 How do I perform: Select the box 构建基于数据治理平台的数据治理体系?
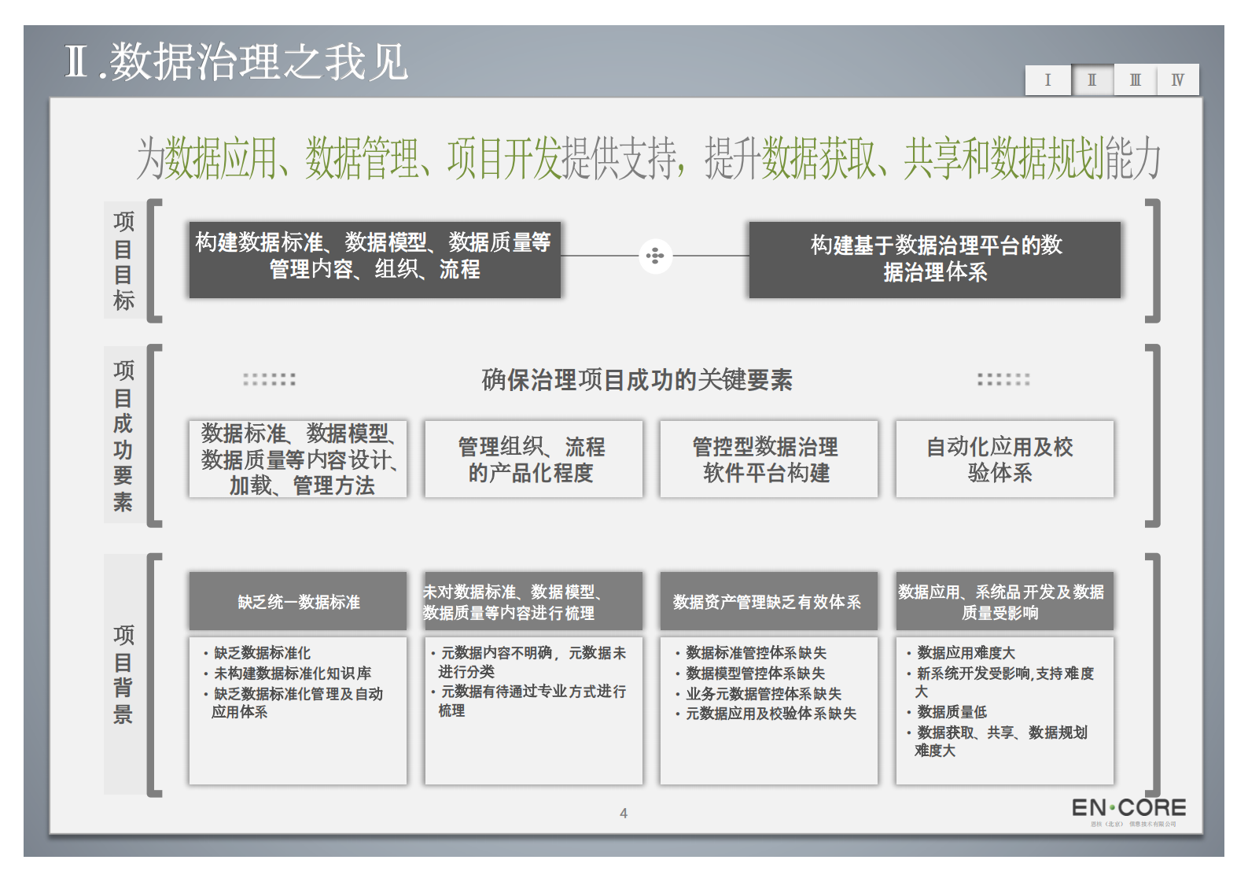click(935, 260)
